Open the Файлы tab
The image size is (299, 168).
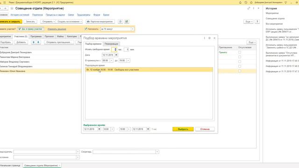pos(60,36)
